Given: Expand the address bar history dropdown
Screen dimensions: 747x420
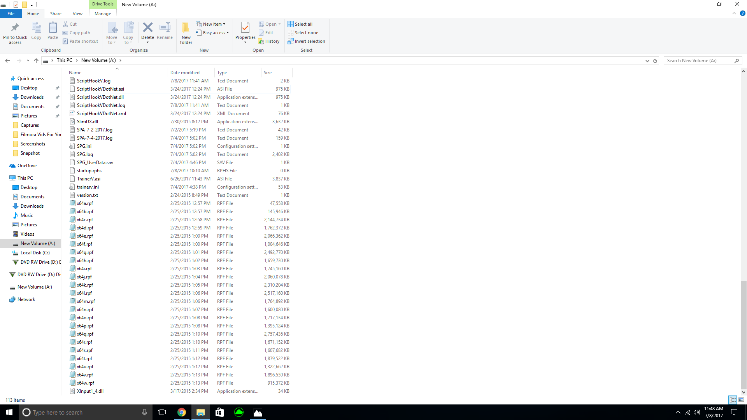Looking at the screenshot, I should coord(647,61).
